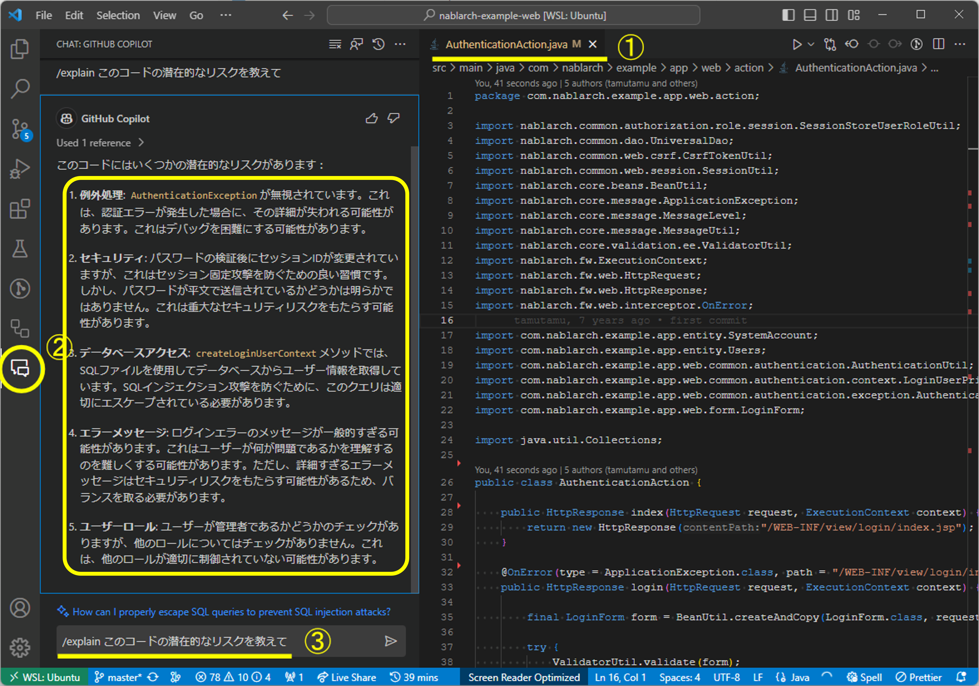Mark Copilot response as unhelpful
The image size is (979, 686).
click(393, 118)
